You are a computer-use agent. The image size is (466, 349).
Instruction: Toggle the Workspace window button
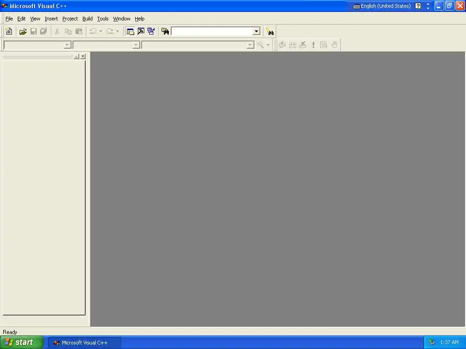click(x=130, y=31)
